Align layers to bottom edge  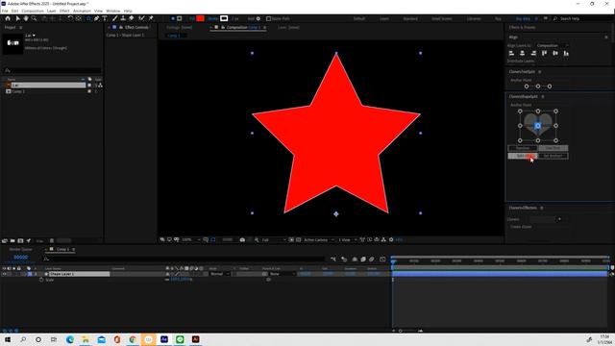click(566, 53)
